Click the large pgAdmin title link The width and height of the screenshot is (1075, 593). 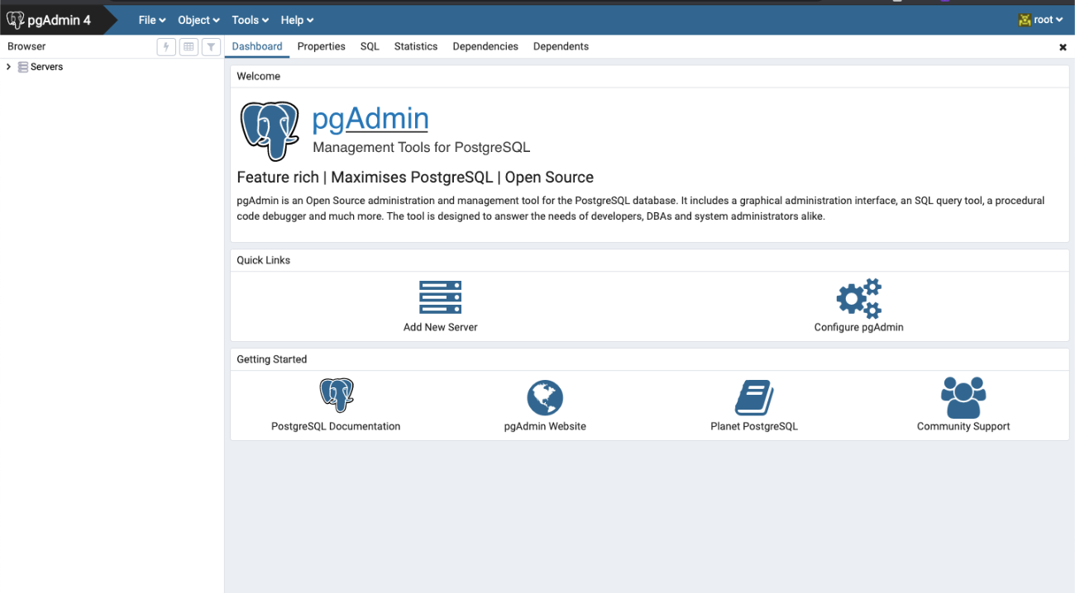(x=370, y=119)
